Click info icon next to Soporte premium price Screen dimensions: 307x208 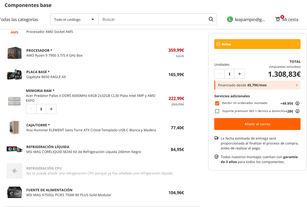tap(297, 111)
